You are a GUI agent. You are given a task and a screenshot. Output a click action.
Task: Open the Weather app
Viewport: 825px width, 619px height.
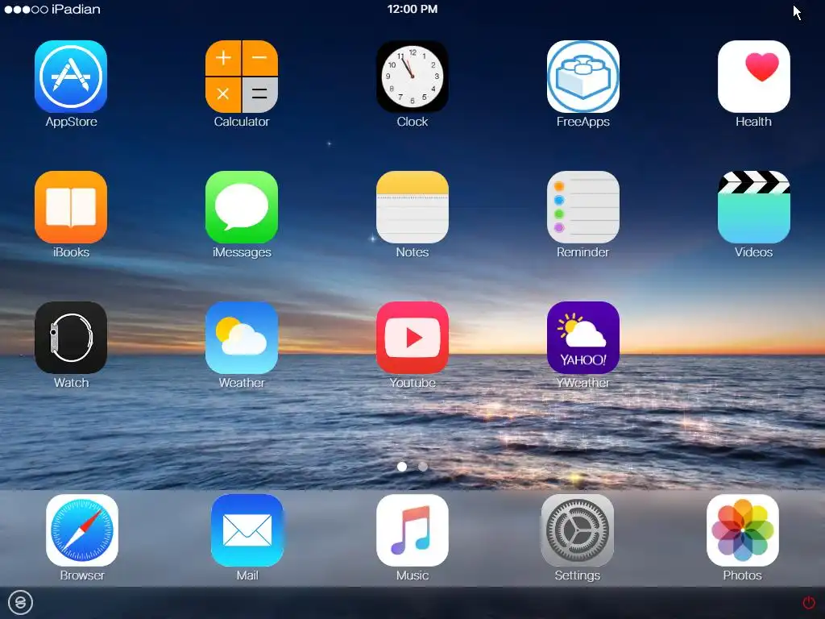242,338
